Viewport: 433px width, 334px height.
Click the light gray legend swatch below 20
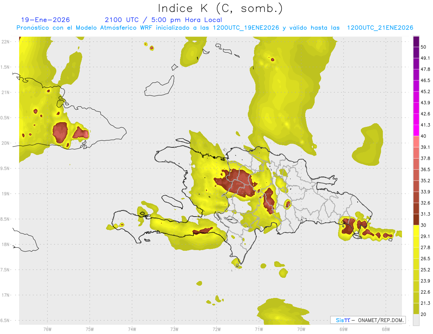(x=416, y=320)
